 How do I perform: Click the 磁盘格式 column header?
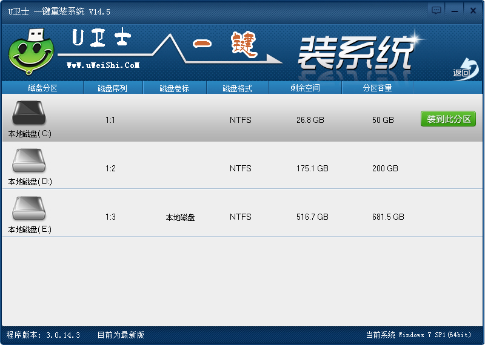click(238, 88)
